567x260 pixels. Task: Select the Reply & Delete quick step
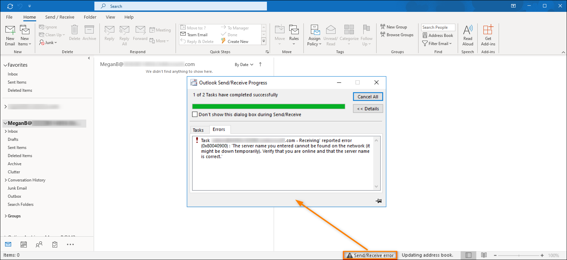(x=197, y=41)
